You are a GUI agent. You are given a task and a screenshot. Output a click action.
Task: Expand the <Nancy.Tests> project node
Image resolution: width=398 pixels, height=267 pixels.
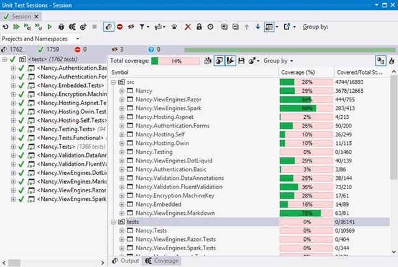click(x=13, y=147)
